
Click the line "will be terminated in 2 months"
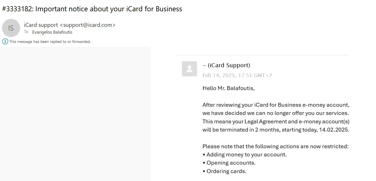(x=276, y=130)
